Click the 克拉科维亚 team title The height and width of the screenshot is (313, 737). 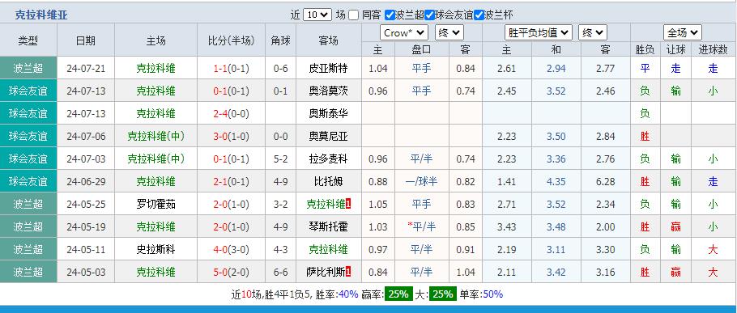coord(41,15)
